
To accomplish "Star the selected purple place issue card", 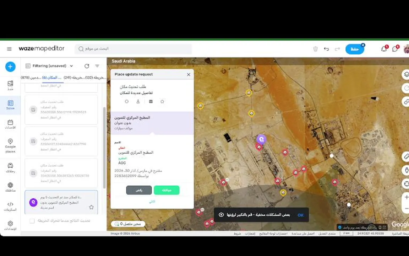I will coord(91,207).
